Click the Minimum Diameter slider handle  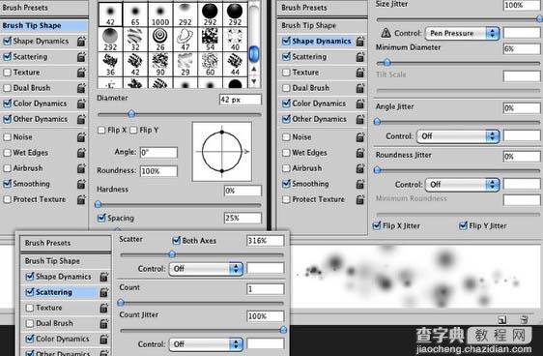[x=387, y=63]
